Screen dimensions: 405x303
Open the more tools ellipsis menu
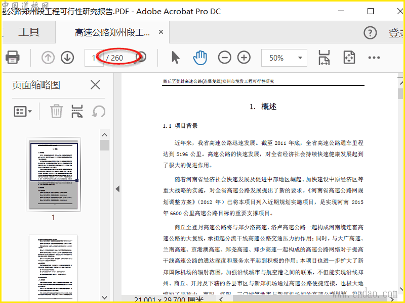374,58
